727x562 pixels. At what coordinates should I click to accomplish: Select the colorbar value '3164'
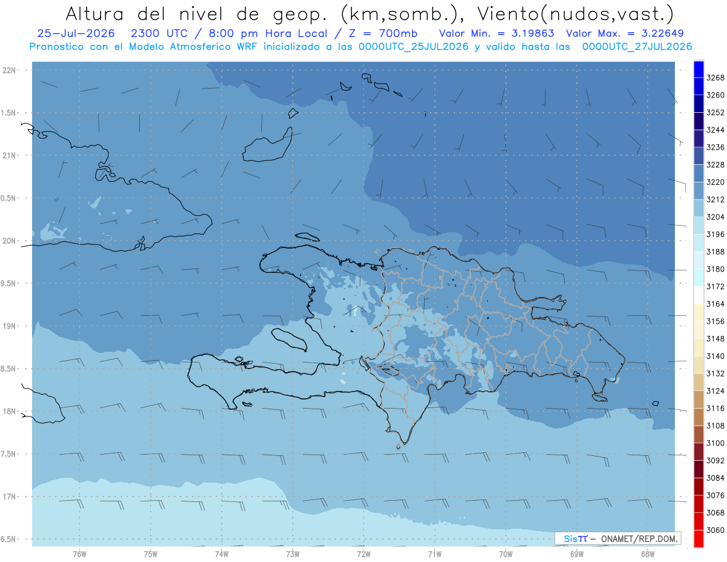pyautogui.click(x=715, y=304)
